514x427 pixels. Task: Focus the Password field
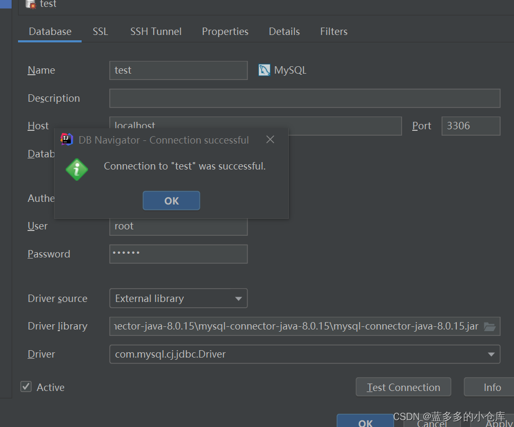179,254
